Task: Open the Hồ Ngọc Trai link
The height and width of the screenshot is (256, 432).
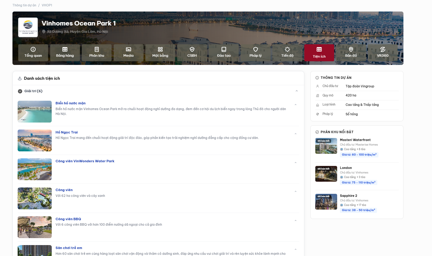Action: click(67, 132)
